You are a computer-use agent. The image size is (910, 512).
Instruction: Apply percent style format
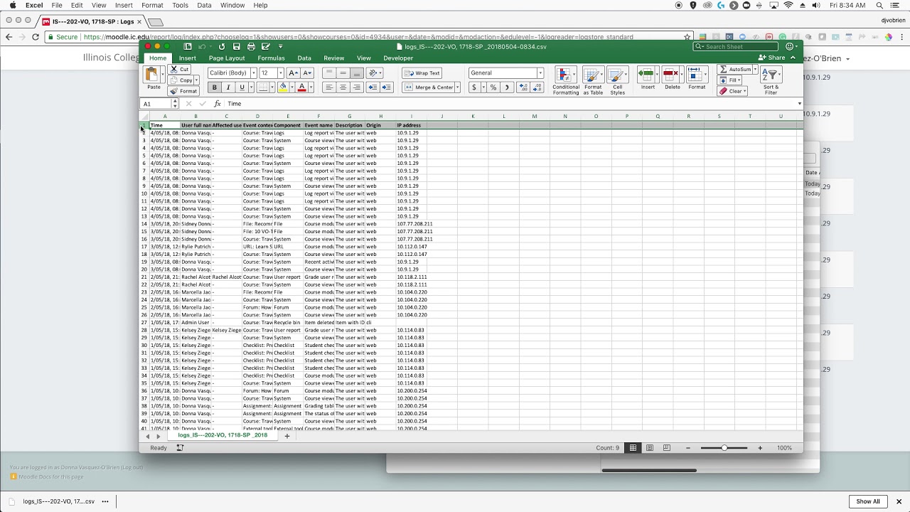[x=493, y=87]
